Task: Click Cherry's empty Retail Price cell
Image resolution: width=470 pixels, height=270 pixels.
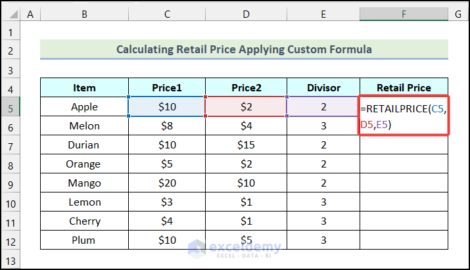Action: tap(404, 221)
